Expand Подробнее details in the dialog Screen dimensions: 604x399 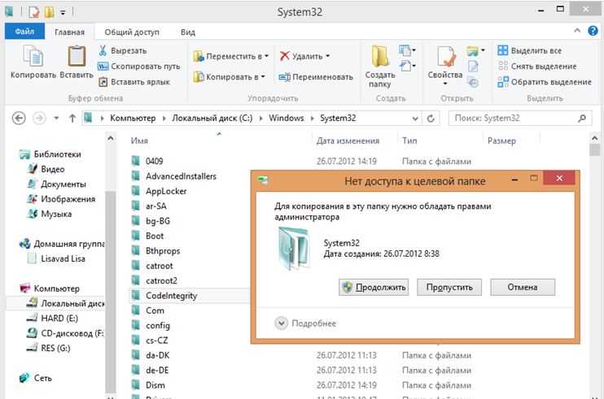point(305,323)
